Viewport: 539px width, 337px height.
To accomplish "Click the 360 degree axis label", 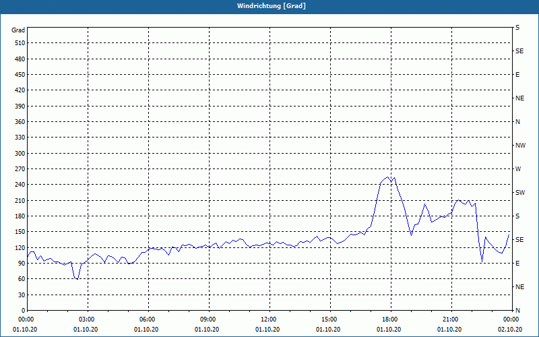I will [x=20, y=122].
